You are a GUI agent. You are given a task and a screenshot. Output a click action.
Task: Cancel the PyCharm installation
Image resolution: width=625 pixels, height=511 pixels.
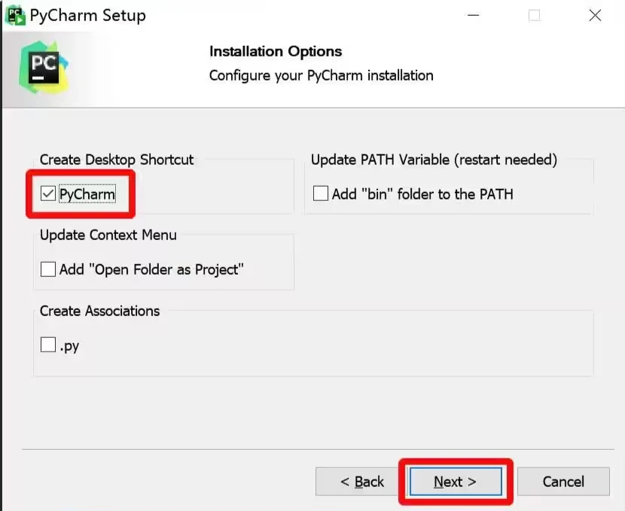pos(563,482)
